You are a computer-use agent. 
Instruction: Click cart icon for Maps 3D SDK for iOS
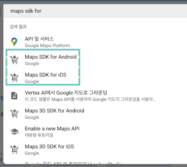click(14, 149)
